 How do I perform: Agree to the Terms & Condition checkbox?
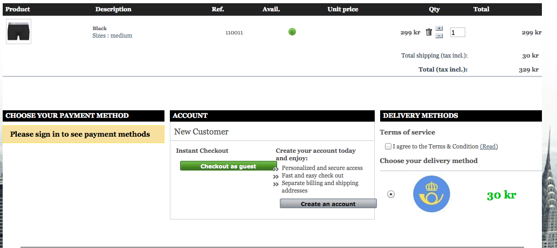pos(388,146)
